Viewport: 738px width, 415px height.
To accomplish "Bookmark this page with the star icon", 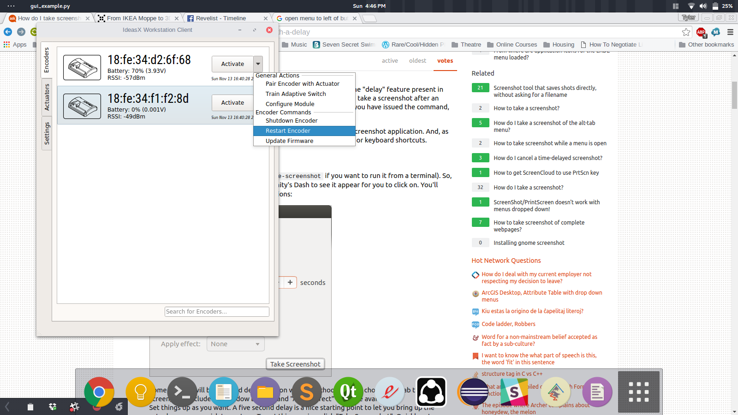I will (686, 32).
